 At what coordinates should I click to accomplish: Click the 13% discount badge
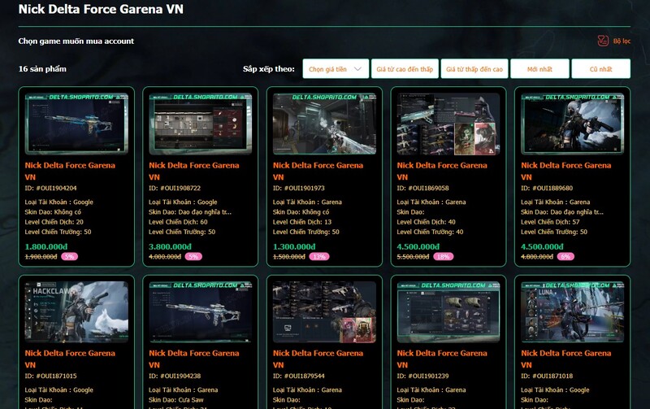318,257
